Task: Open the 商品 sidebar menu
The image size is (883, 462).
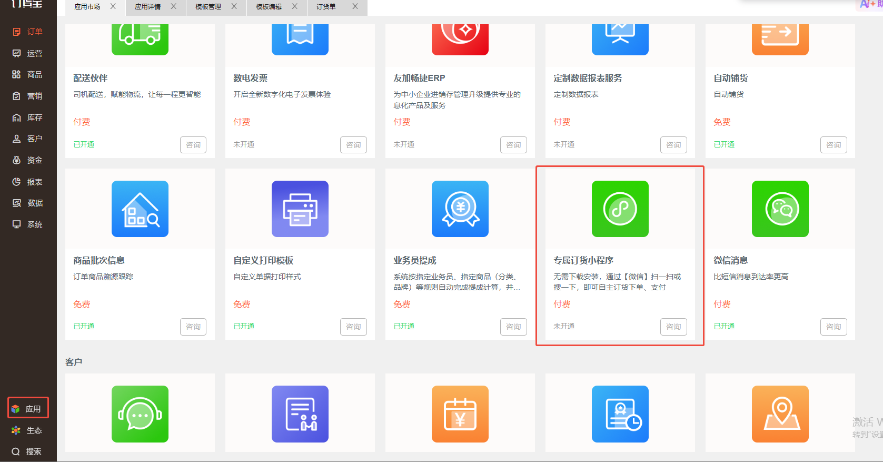Action: tap(27, 74)
